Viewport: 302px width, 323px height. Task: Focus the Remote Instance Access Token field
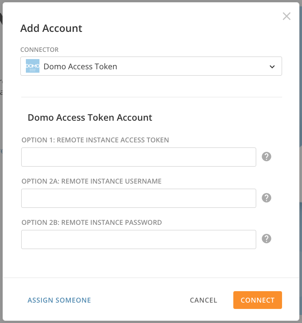pyautogui.click(x=139, y=157)
